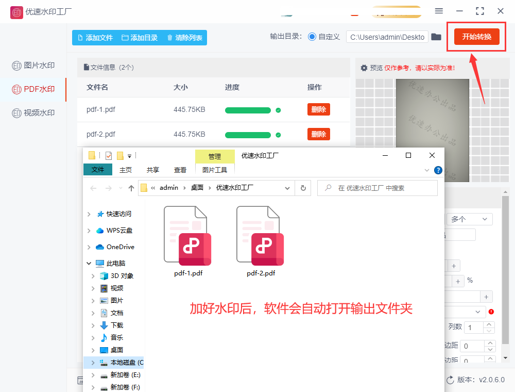The width and height of the screenshot is (515, 392).
Task: Increase the 列数 value with up arrow
Action: [x=489, y=324]
